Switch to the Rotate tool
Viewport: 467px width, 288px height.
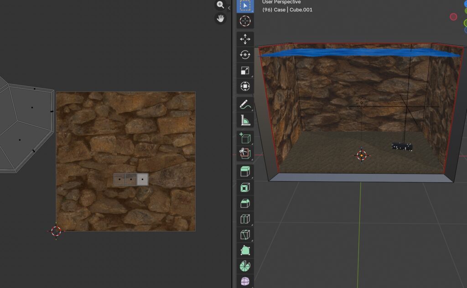coord(245,55)
